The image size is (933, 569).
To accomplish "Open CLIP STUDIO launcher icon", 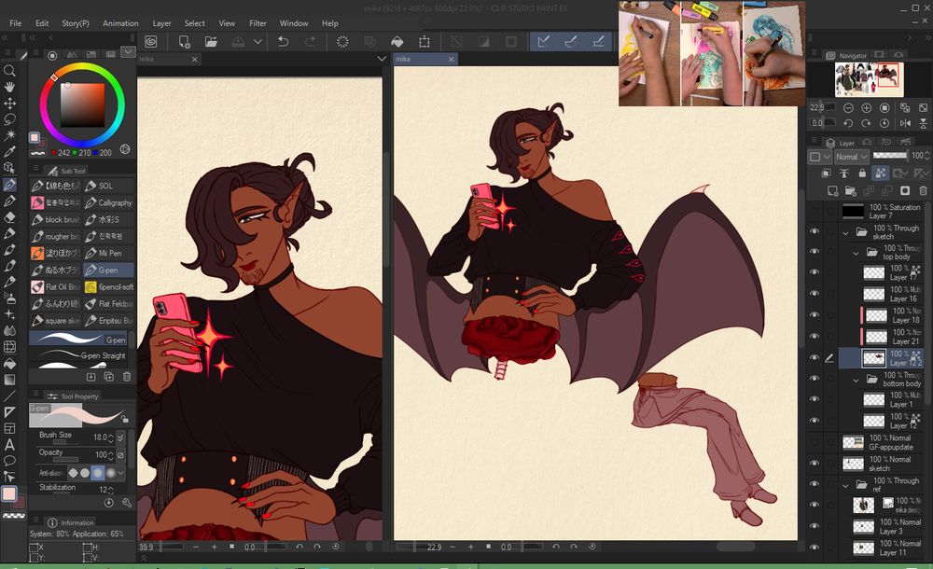I will click(x=151, y=42).
